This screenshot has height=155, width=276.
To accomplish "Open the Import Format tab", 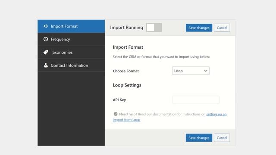I will pos(71,26).
